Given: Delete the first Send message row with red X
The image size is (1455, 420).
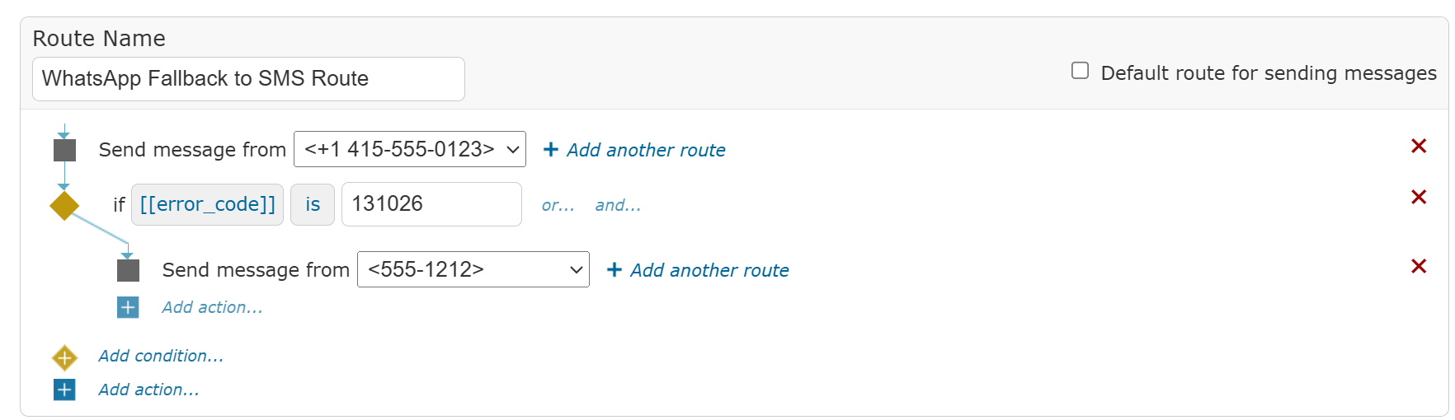Looking at the screenshot, I should click(x=1419, y=146).
